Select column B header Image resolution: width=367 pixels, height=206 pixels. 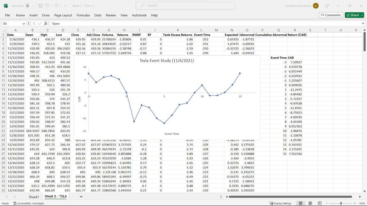[x=32, y=30]
